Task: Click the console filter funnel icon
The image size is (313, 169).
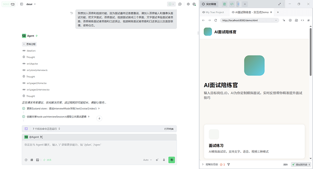Action: click(229, 164)
